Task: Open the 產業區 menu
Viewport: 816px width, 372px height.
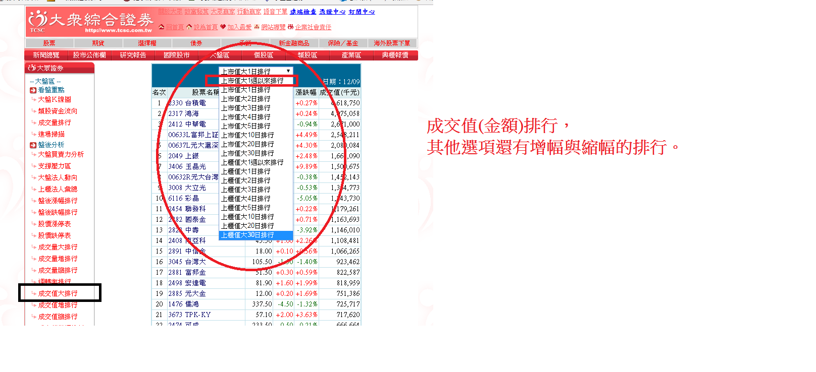Action: pyautogui.click(x=351, y=55)
